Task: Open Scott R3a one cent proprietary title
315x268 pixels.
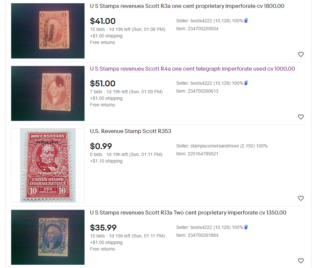Action: pyautogui.click(x=187, y=6)
